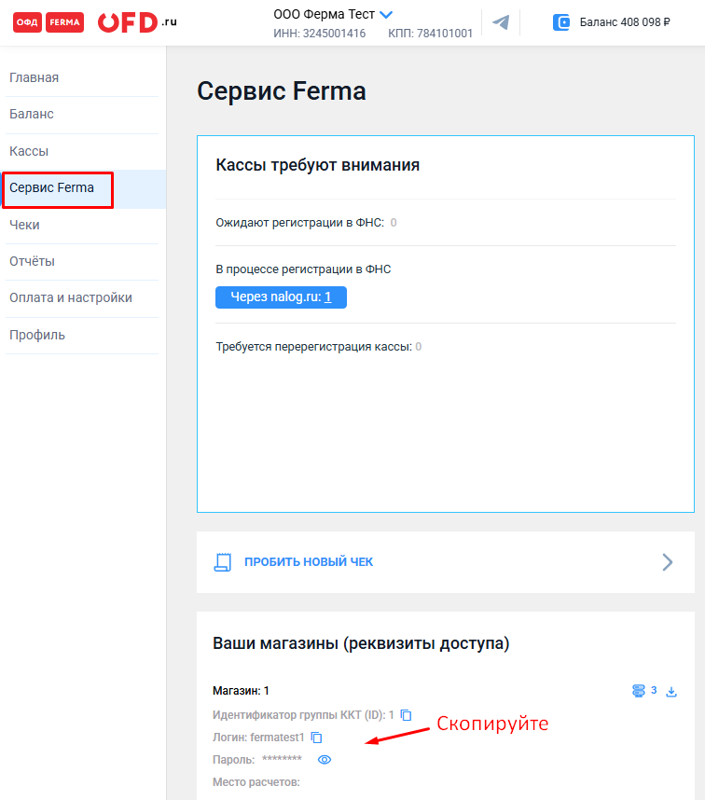
Task: Click the organization name ООО Ферма Тест
Action: pos(324,14)
